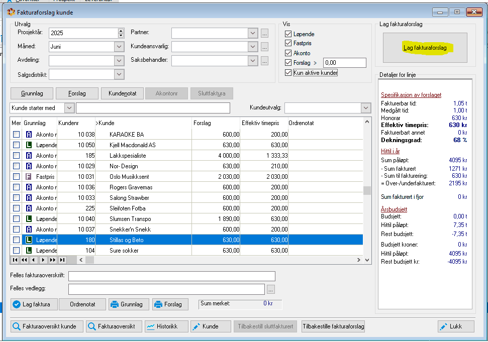
Task: Click the Ordrenotat button below the grid
Action: tap(82, 304)
